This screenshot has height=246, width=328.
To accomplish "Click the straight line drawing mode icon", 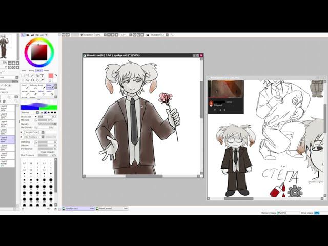I will [x=172, y=35].
